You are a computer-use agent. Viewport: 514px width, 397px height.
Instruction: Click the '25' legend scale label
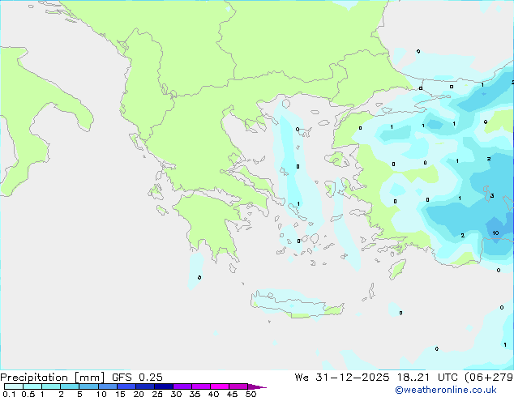(x=157, y=394)
